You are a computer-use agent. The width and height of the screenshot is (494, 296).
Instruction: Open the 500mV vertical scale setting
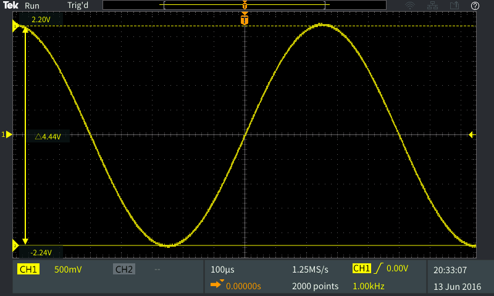click(68, 269)
